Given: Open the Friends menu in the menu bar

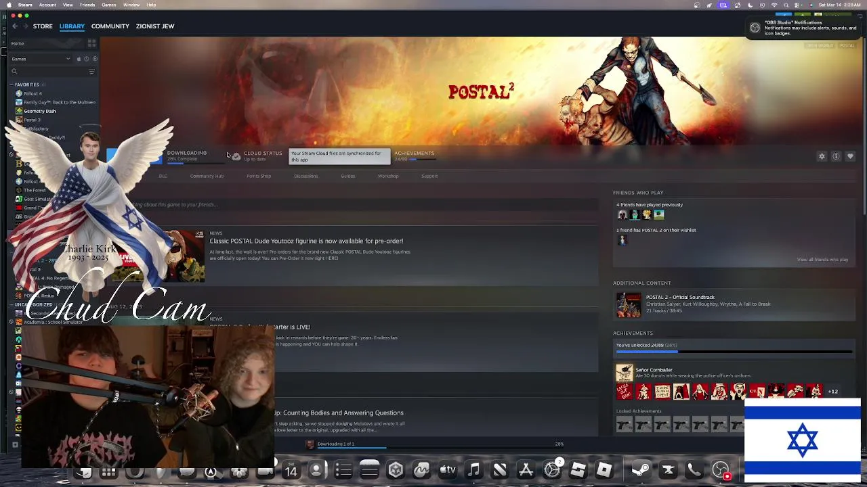Looking at the screenshot, I should (x=87, y=5).
